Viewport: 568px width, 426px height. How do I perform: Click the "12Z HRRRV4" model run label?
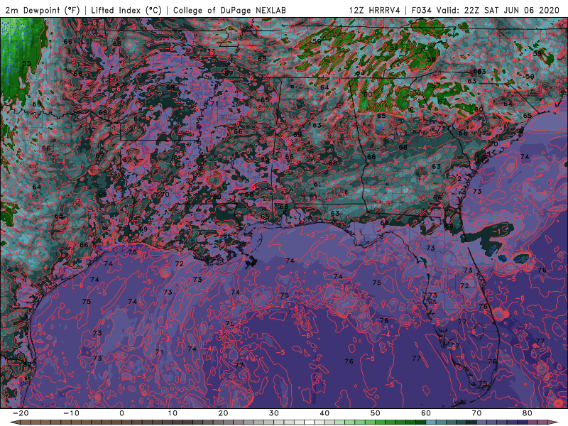[375, 10]
